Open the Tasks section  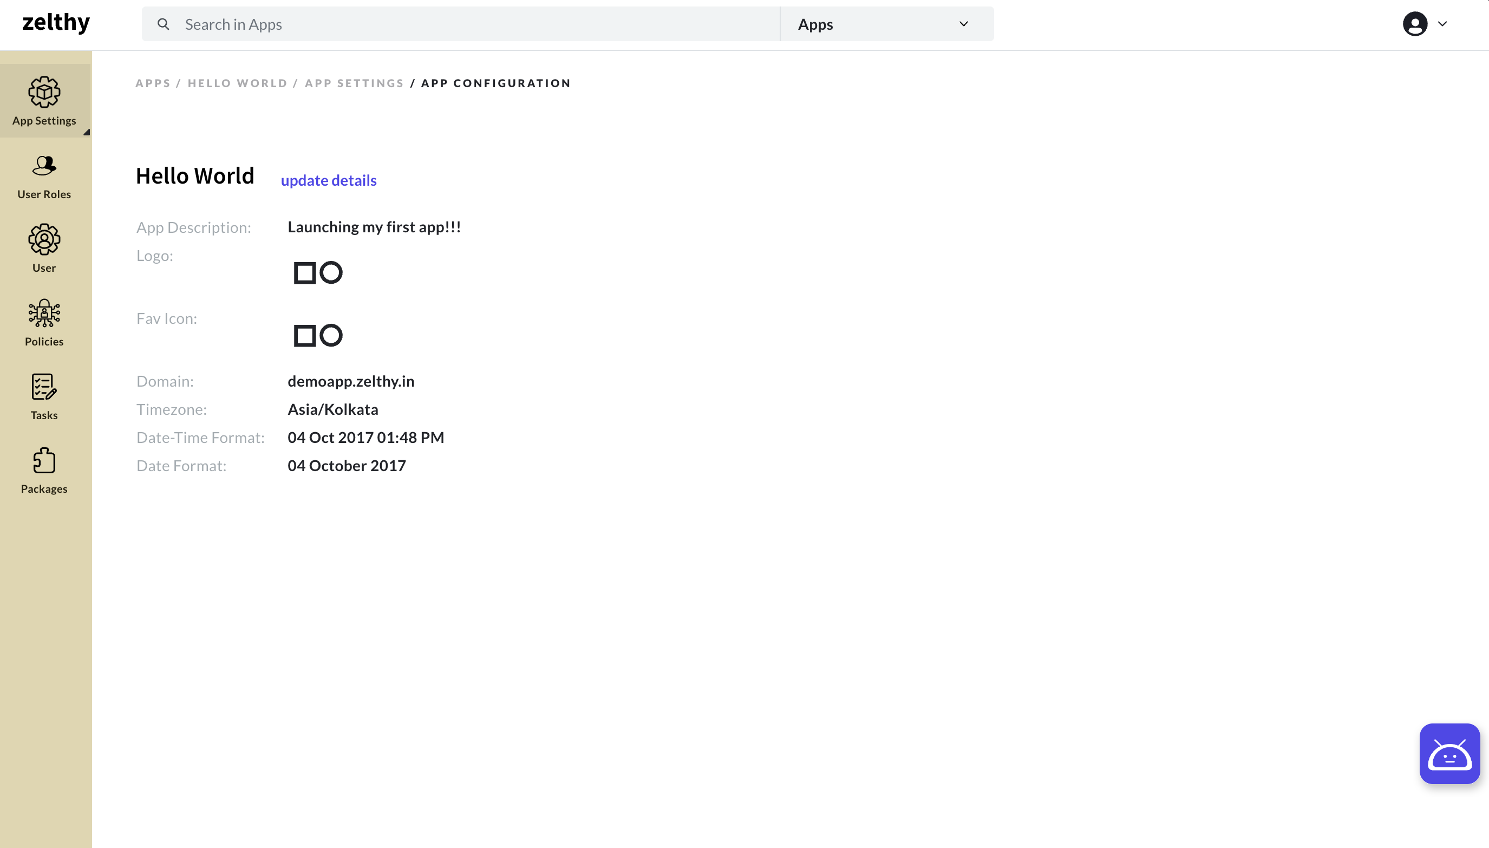45,396
